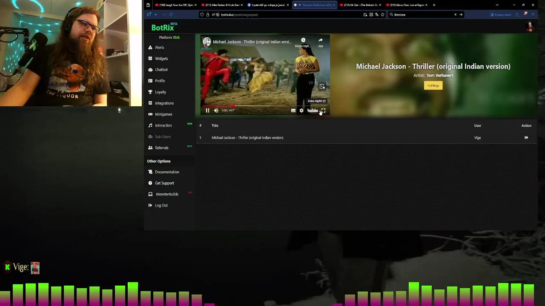Viewport: 545px width, 306px height.
Task: Switch to Manu Chao Live tab
Action: pos(406,5)
